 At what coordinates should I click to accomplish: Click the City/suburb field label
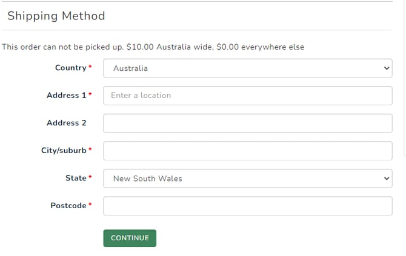pyautogui.click(x=64, y=150)
